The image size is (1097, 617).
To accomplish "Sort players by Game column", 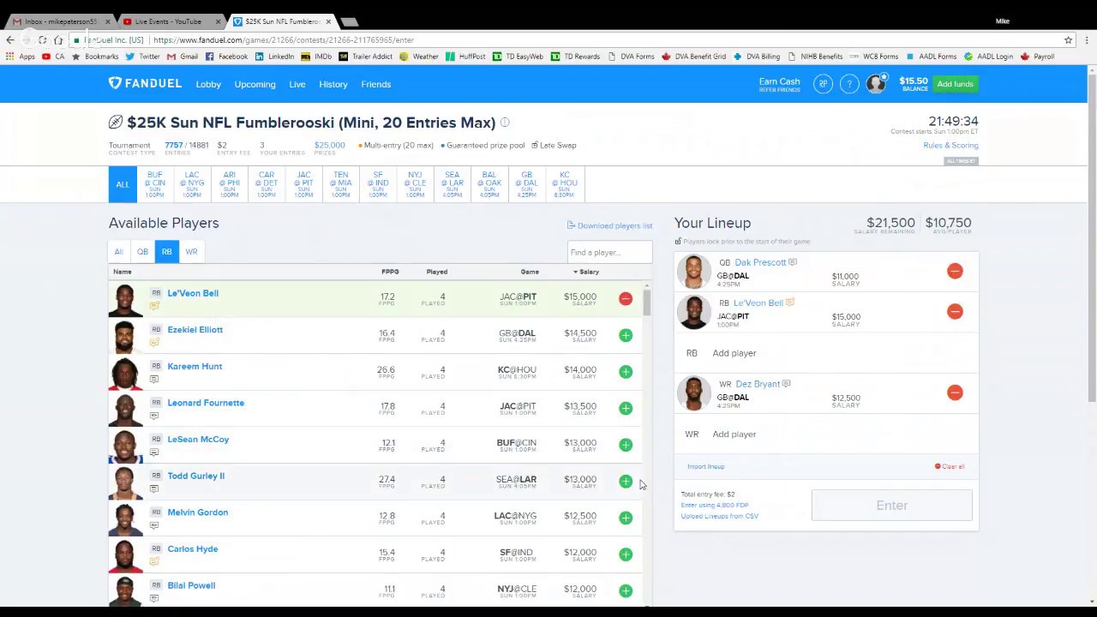I will click(530, 272).
